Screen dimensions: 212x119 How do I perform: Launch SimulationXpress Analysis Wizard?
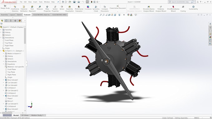[149, 9]
